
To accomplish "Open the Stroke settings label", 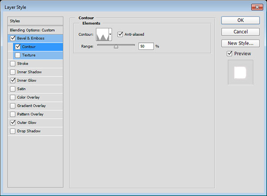I will tap(23, 64).
